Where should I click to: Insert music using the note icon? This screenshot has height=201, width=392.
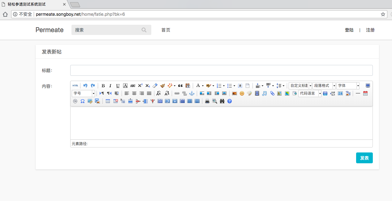[265, 93]
